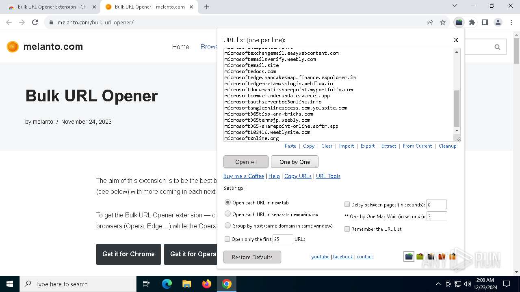Click URL list scrollbar up arrow
This screenshot has height=292, width=520.
point(457,52)
